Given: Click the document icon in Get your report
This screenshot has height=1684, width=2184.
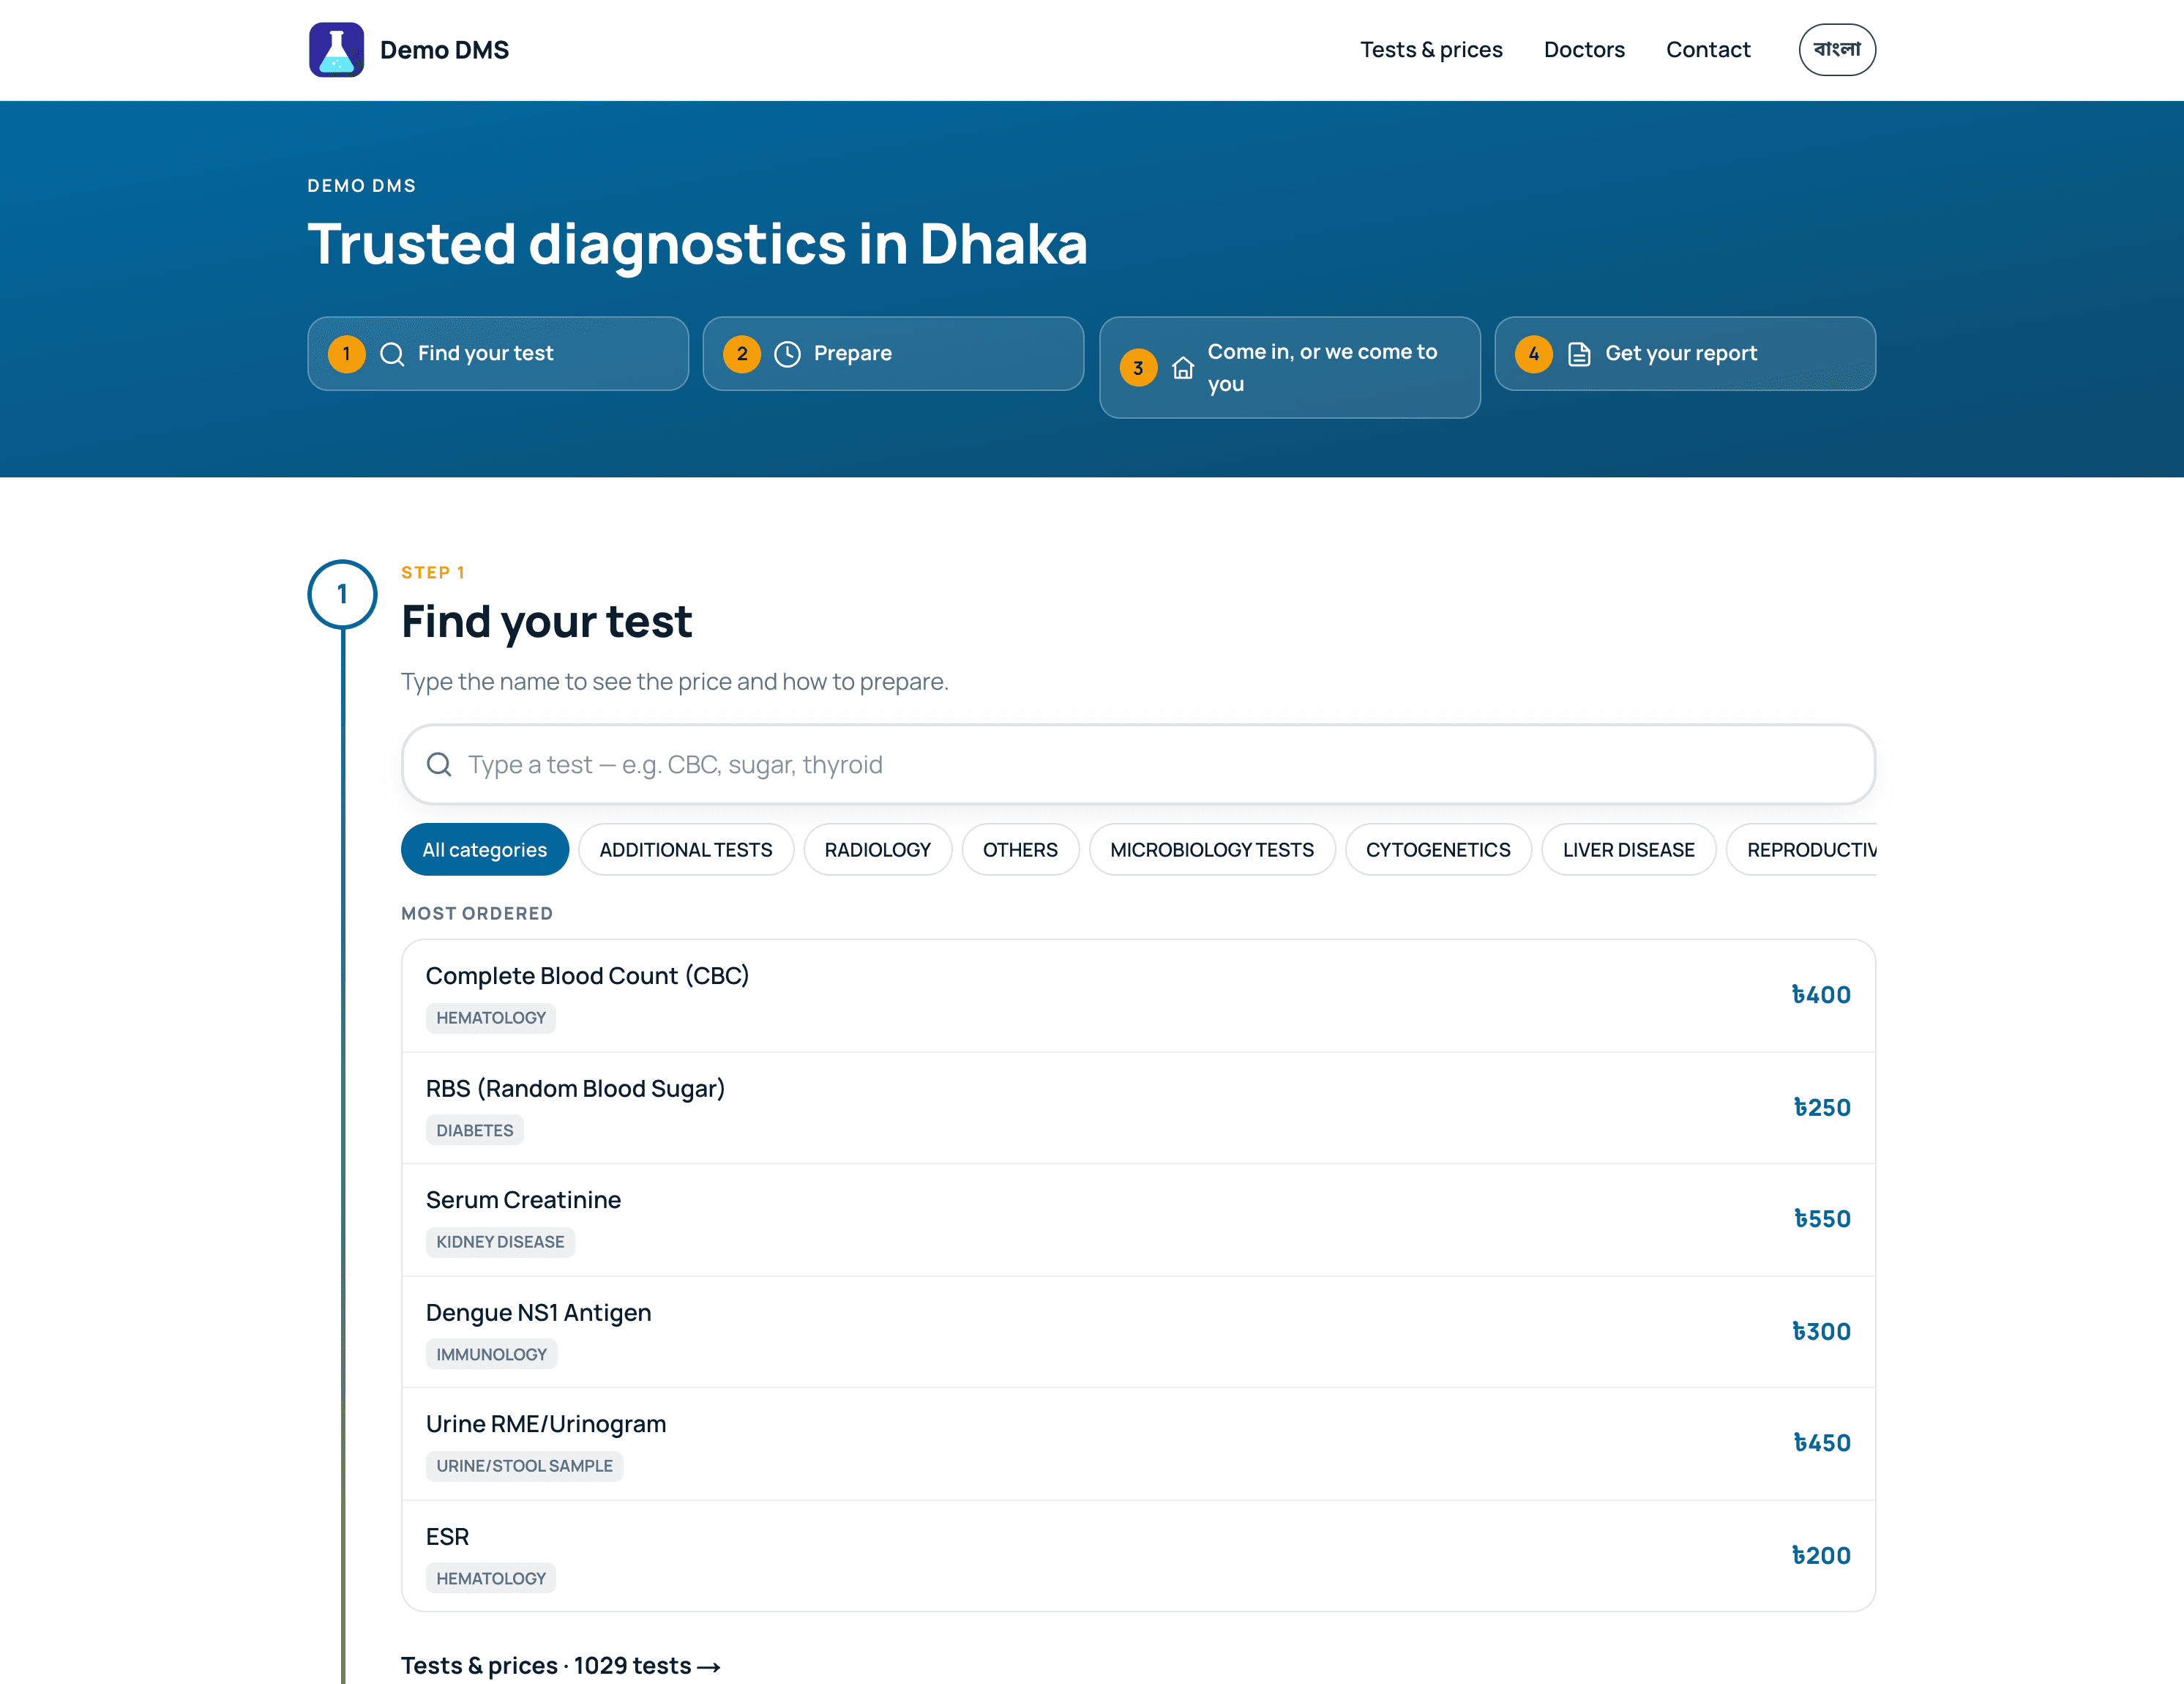Looking at the screenshot, I should coord(1579,354).
